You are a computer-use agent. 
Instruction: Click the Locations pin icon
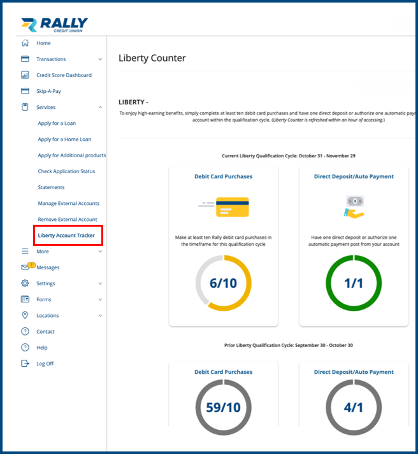click(x=25, y=315)
